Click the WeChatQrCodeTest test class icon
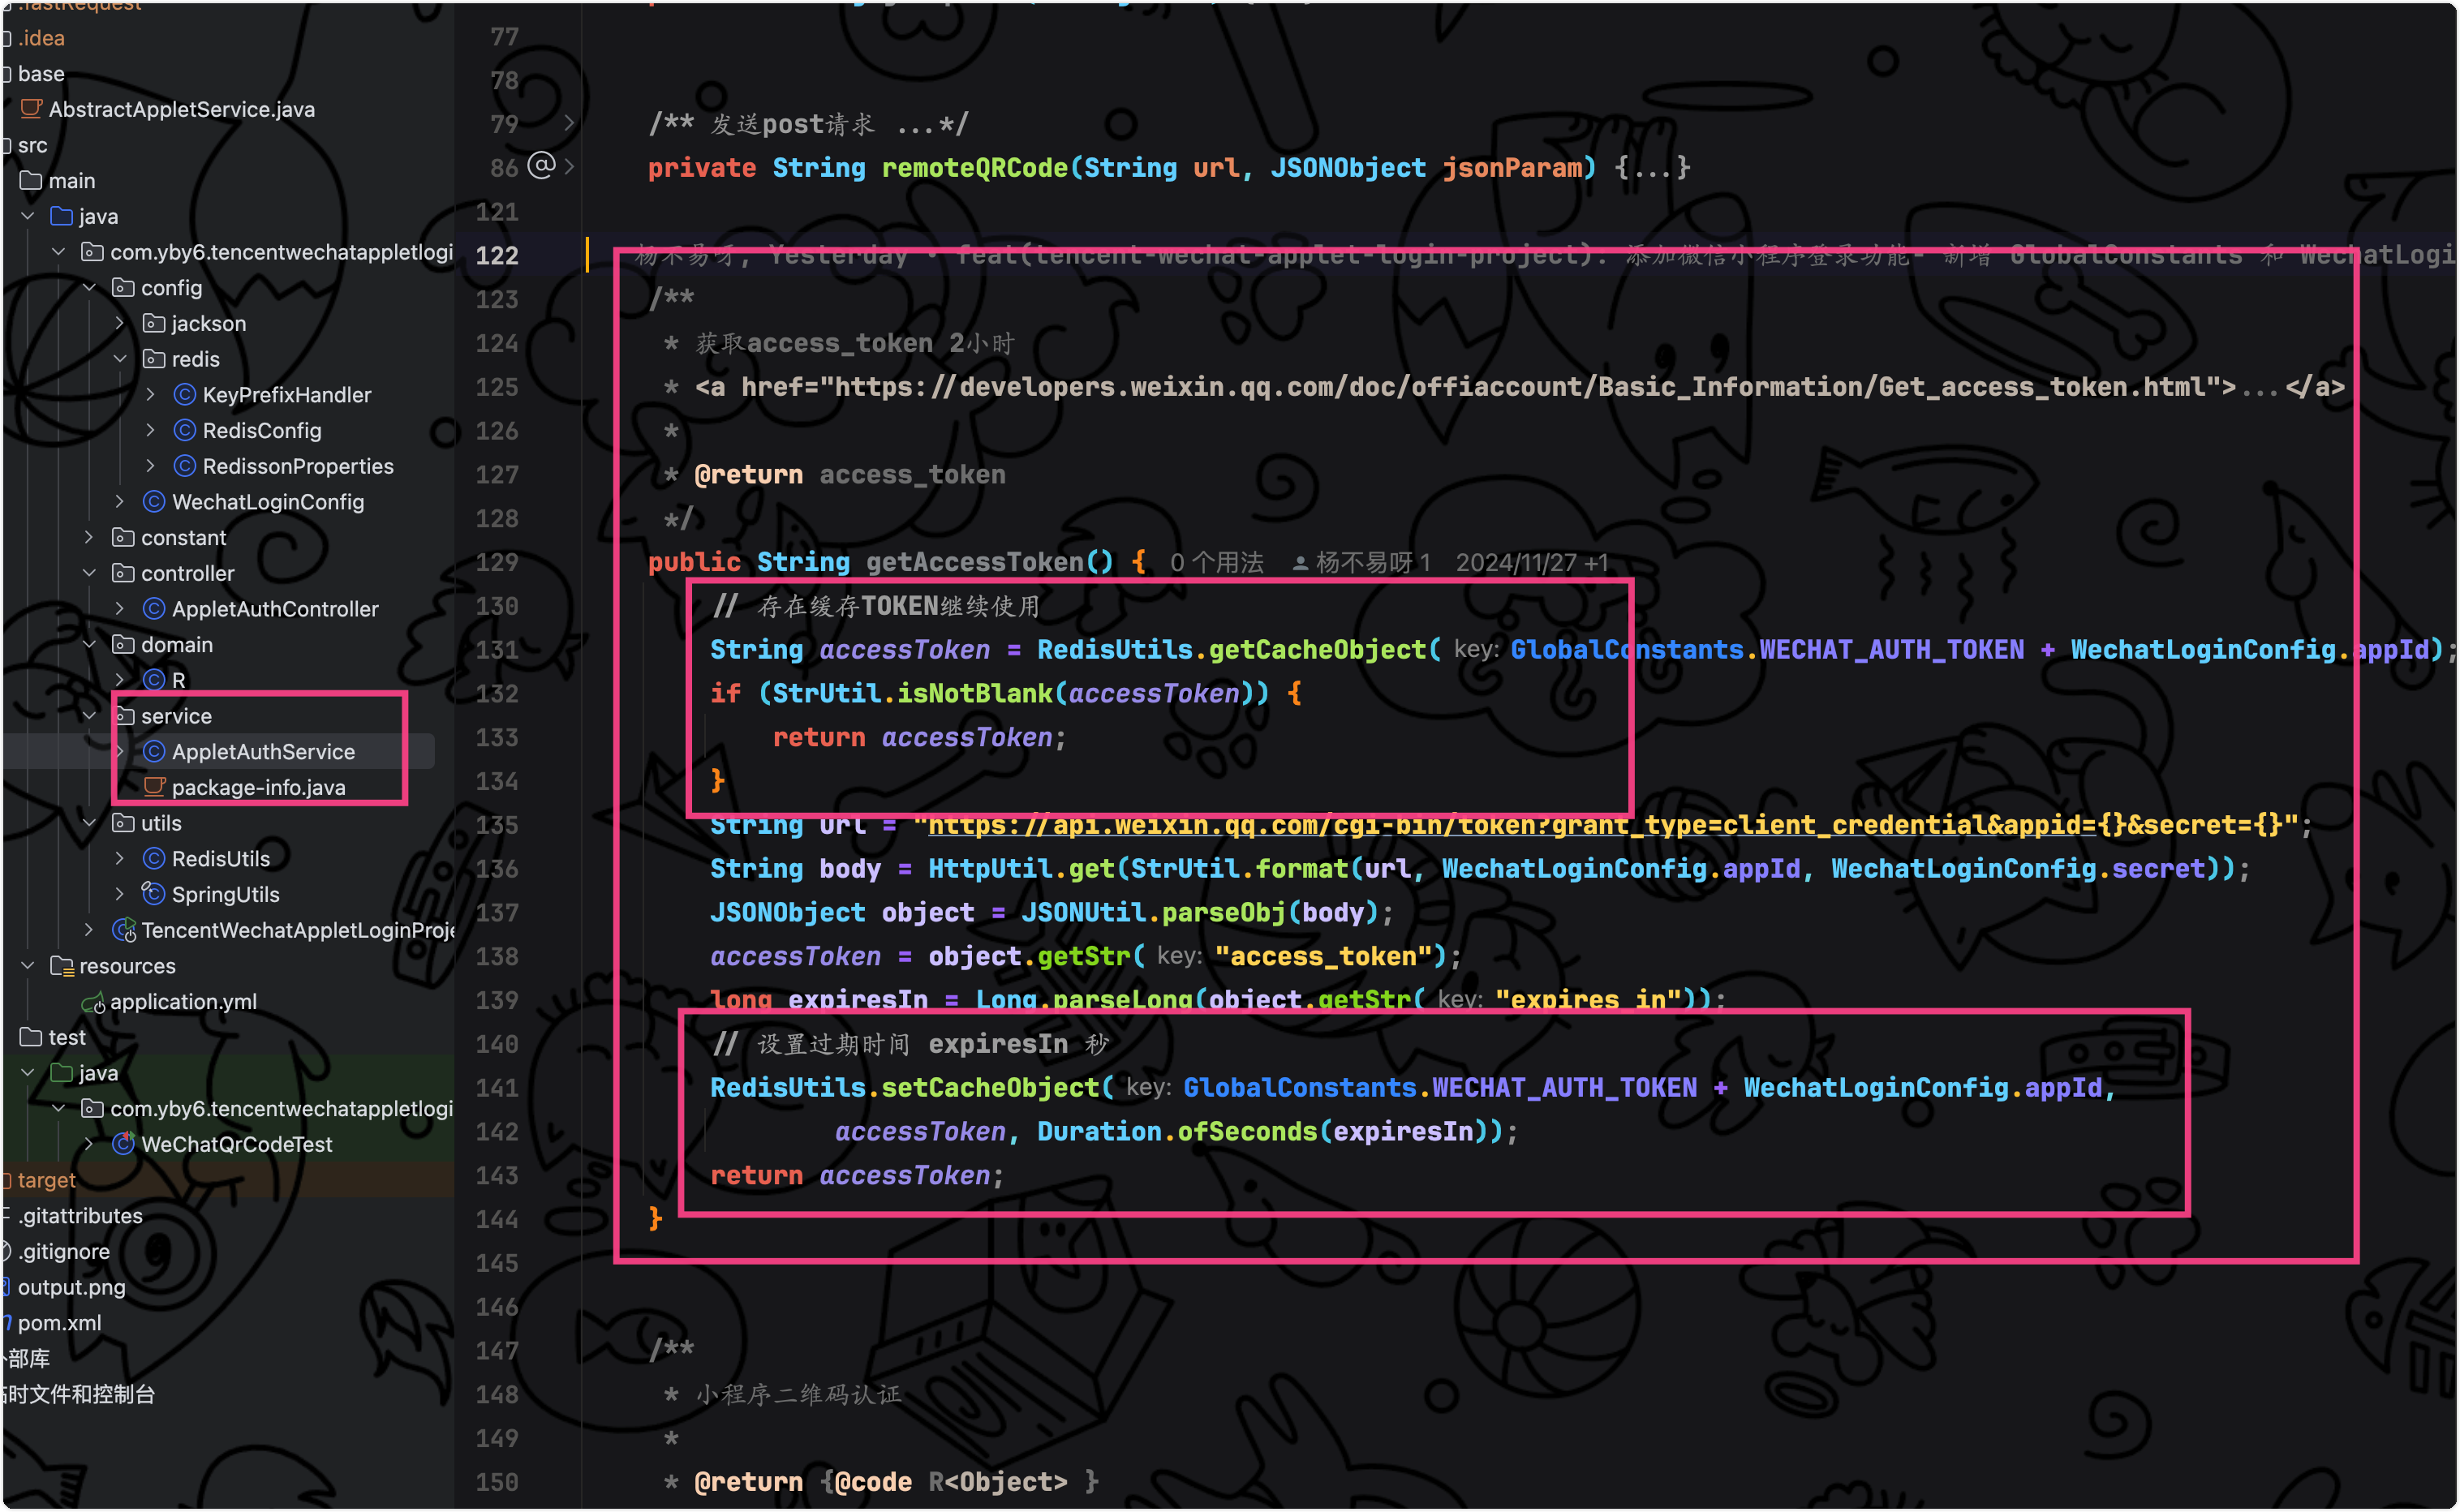Screen dimensions: 2460x1512 (123, 1144)
